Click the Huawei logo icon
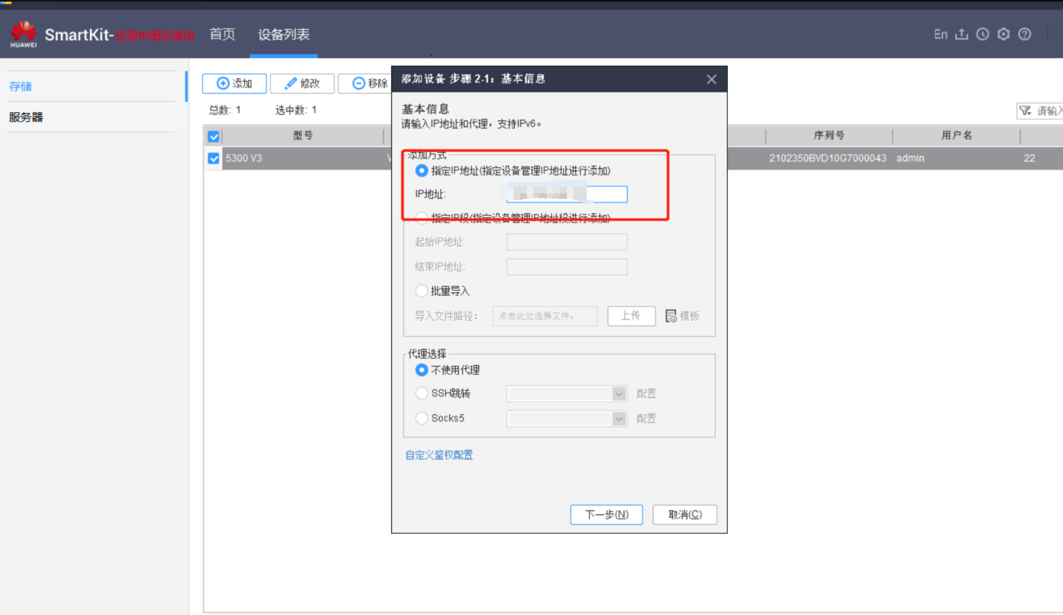 23,34
